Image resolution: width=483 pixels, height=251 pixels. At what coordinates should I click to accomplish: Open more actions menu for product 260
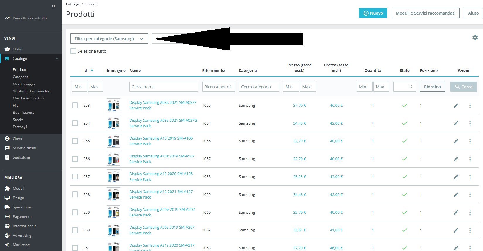470,230
